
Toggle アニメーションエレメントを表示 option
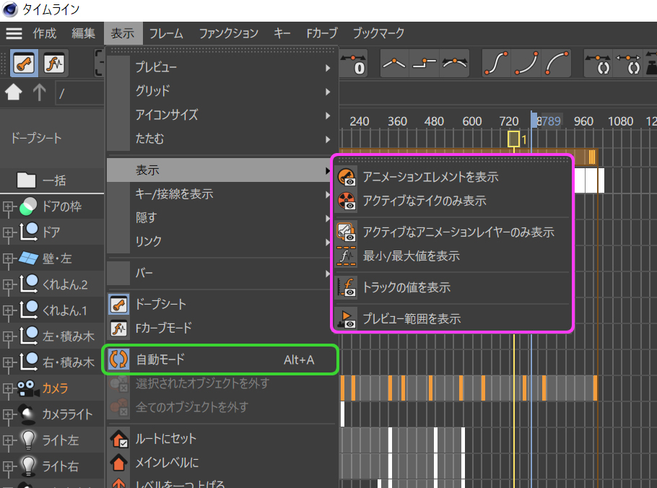pos(430,177)
